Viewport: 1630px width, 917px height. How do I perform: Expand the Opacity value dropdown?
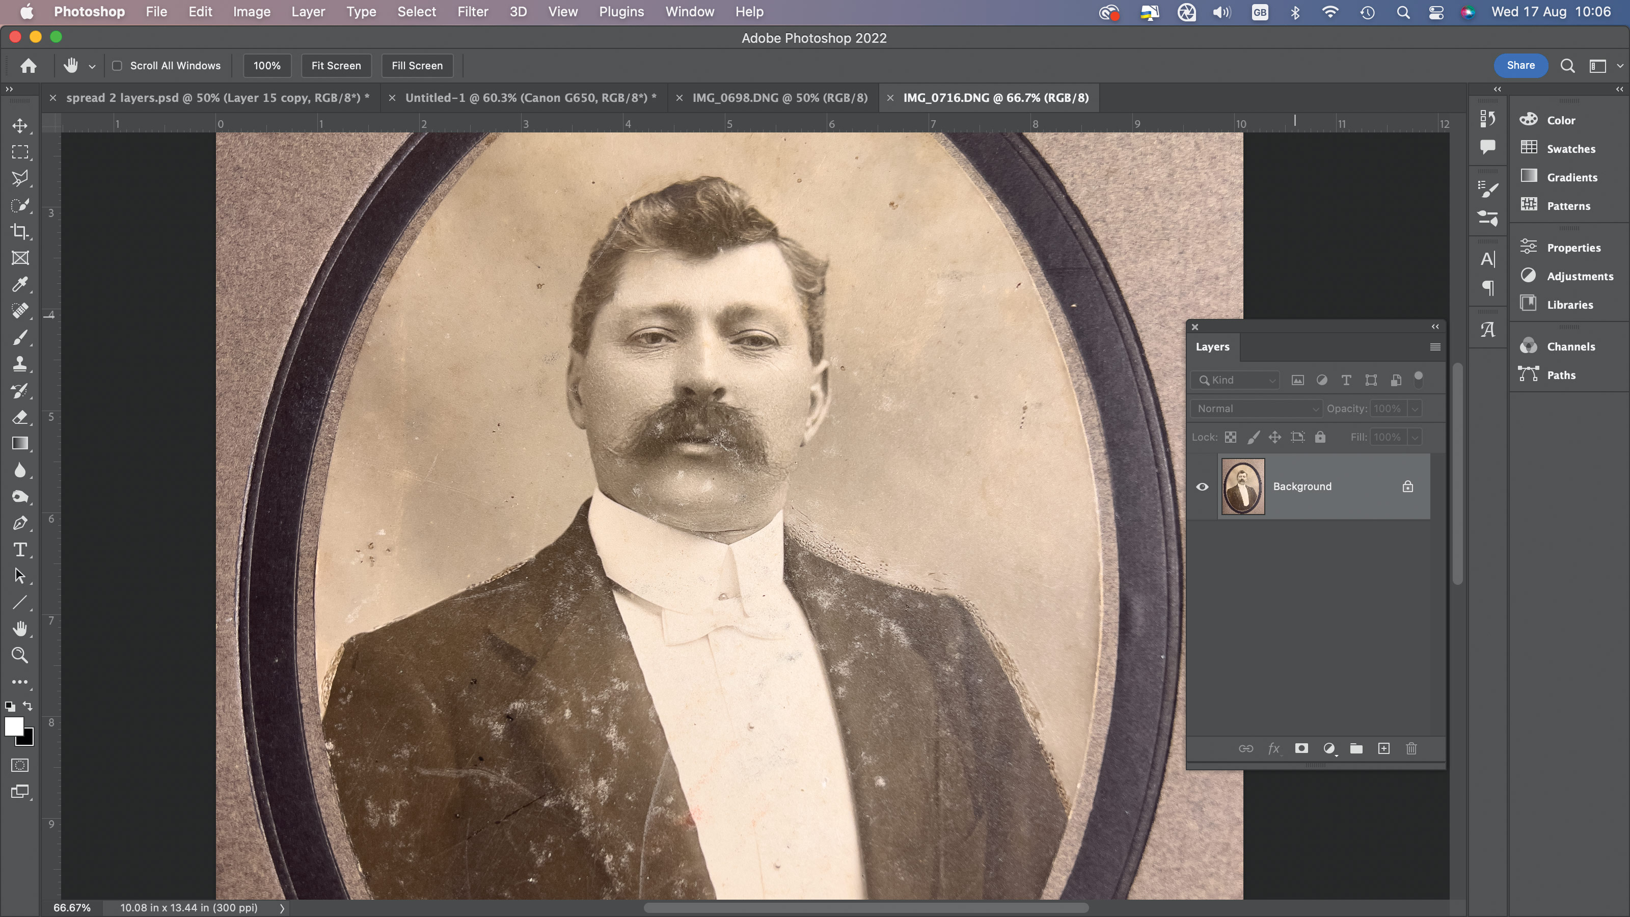pos(1414,408)
